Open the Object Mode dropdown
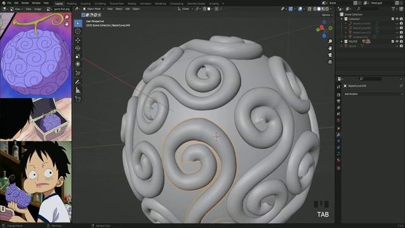The height and width of the screenshot is (228, 405). (93, 9)
